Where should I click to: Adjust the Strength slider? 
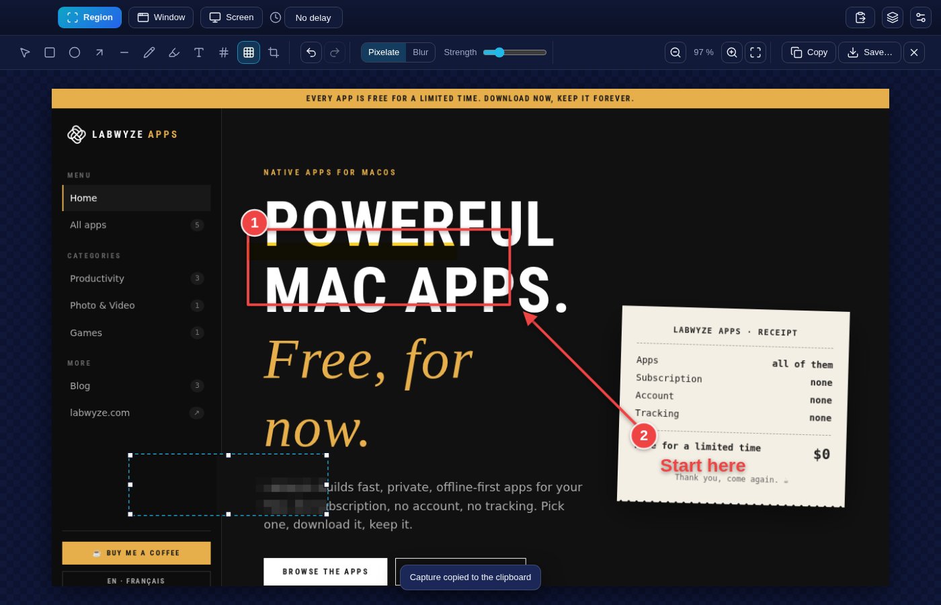point(515,52)
